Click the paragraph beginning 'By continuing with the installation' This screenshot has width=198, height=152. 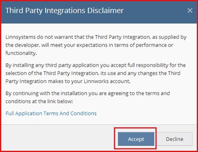(x=88, y=97)
